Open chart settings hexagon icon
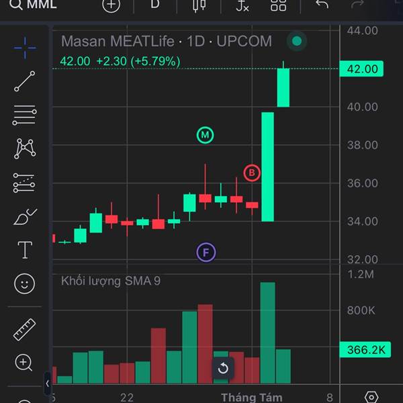The height and width of the screenshot is (403, 403). click(x=371, y=398)
